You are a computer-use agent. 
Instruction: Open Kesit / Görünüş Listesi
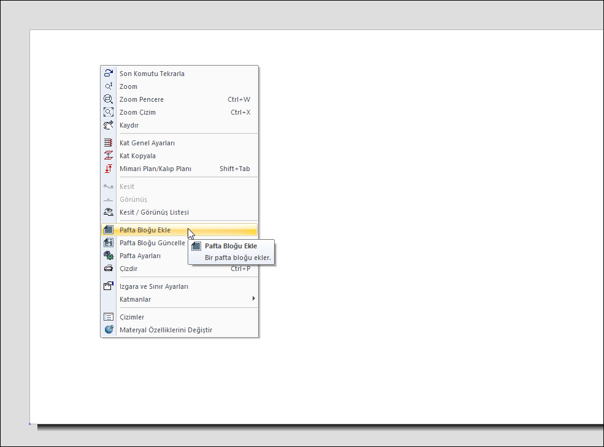click(154, 212)
